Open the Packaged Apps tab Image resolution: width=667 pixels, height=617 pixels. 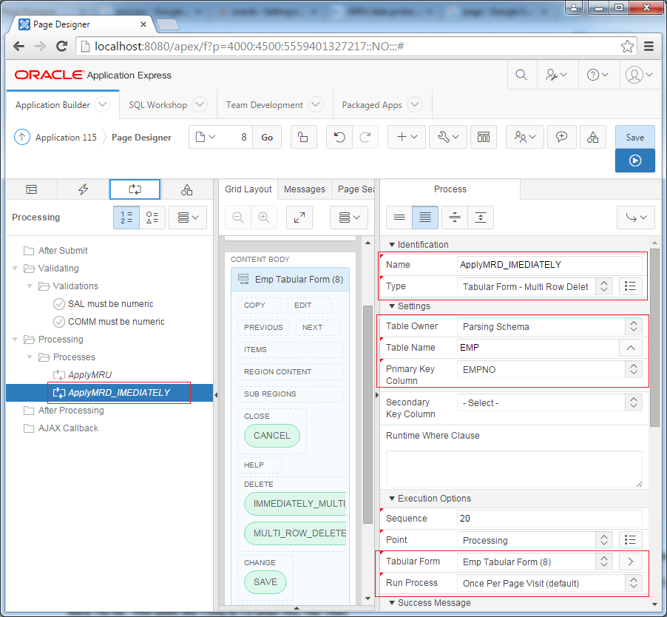coord(372,104)
